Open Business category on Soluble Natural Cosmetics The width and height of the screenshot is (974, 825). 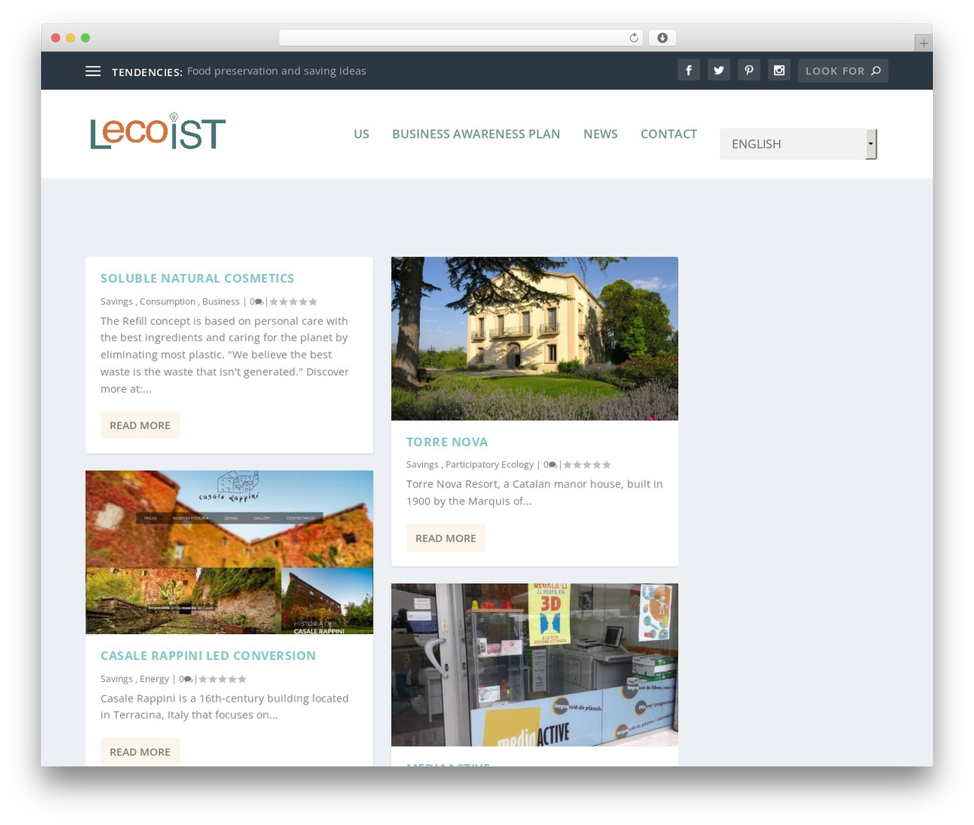pos(221,302)
